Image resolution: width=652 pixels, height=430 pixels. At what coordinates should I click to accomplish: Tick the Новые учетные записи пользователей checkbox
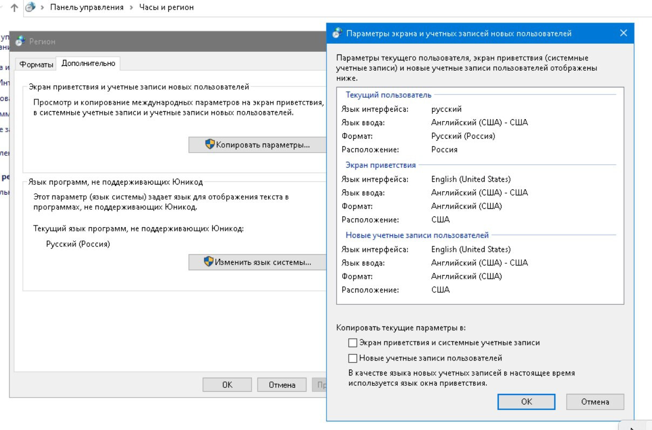pyautogui.click(x=353, y=358)
